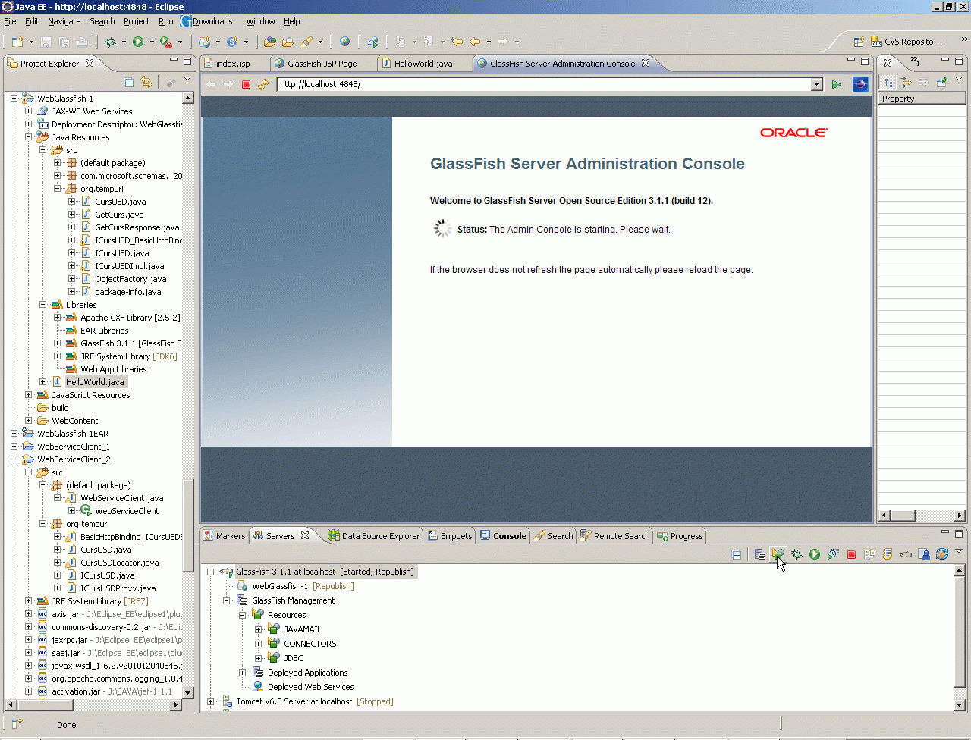Click the notepad icon in Servers view toolbar

(x=888, y=554)
